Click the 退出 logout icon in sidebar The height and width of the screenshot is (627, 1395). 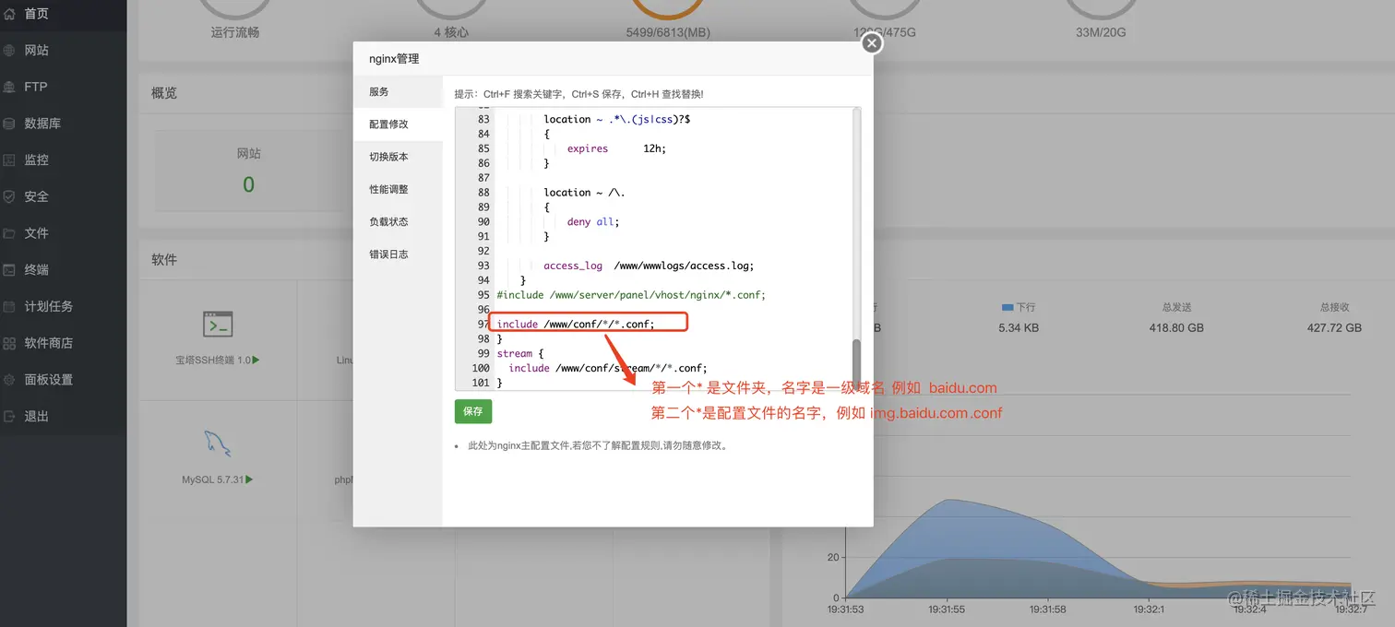(x=10, y=416)
